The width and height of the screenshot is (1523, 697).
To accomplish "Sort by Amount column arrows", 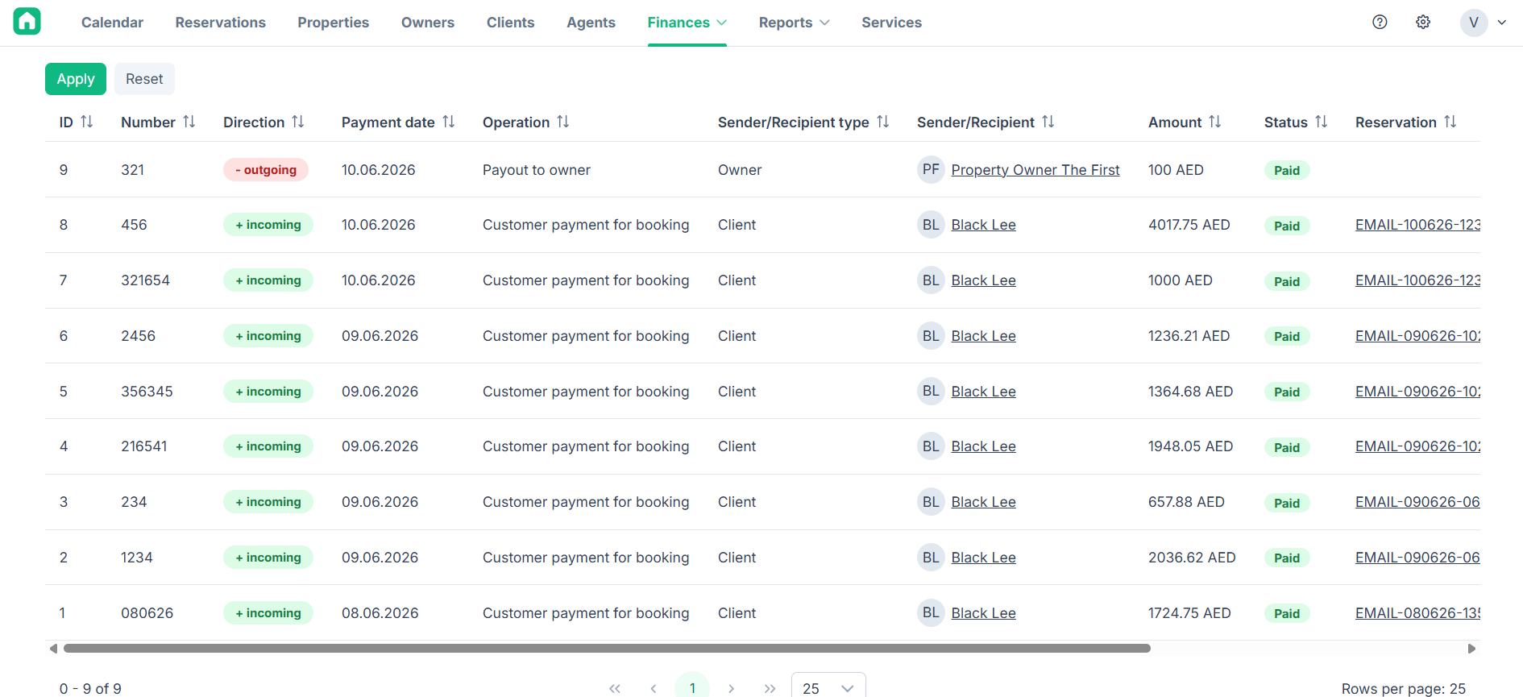I will point(1215,122).
